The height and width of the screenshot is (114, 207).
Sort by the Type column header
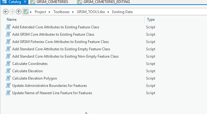coord(151,20)
